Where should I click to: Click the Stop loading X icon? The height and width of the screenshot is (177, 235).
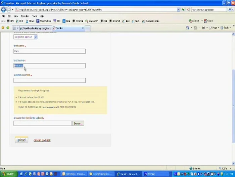point(187,10)
